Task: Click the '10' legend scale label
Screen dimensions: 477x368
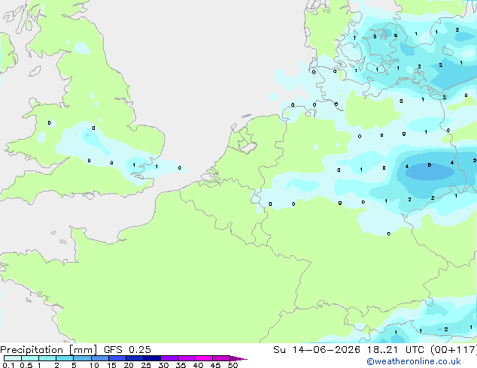Action: (x=94, y=365)
